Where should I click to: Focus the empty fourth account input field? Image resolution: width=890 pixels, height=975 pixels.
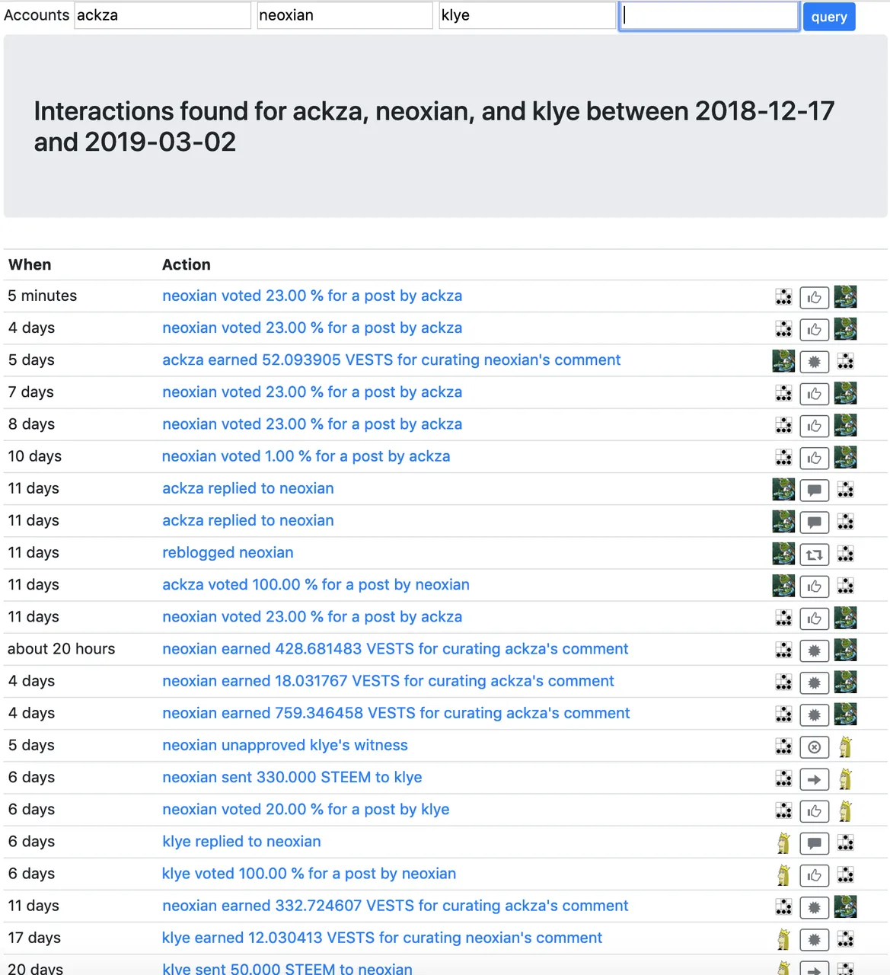(709, 16)
